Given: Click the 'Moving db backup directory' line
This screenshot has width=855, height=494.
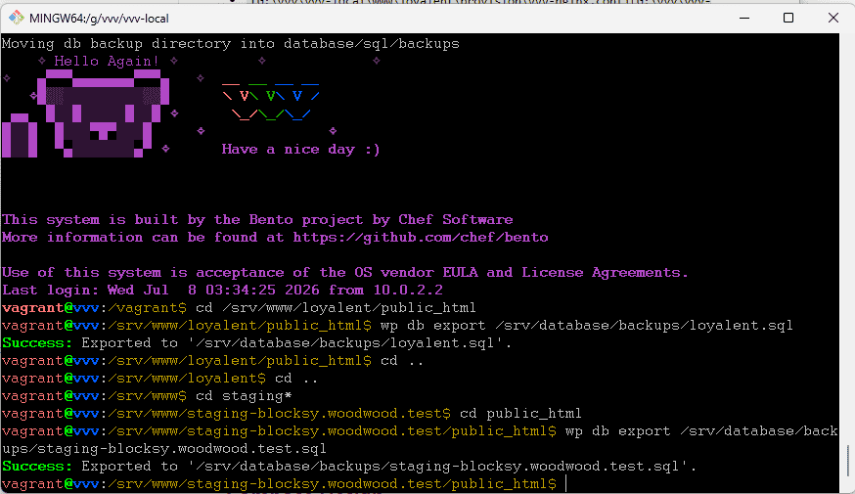Looking at the screenshot, I should click(231, 44).
